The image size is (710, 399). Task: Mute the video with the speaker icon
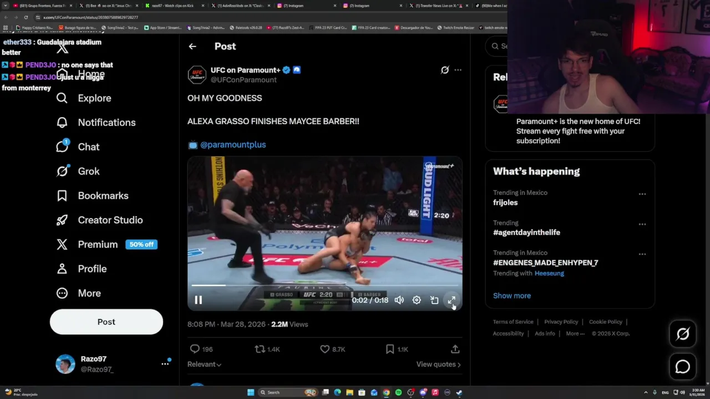(399, 300)
